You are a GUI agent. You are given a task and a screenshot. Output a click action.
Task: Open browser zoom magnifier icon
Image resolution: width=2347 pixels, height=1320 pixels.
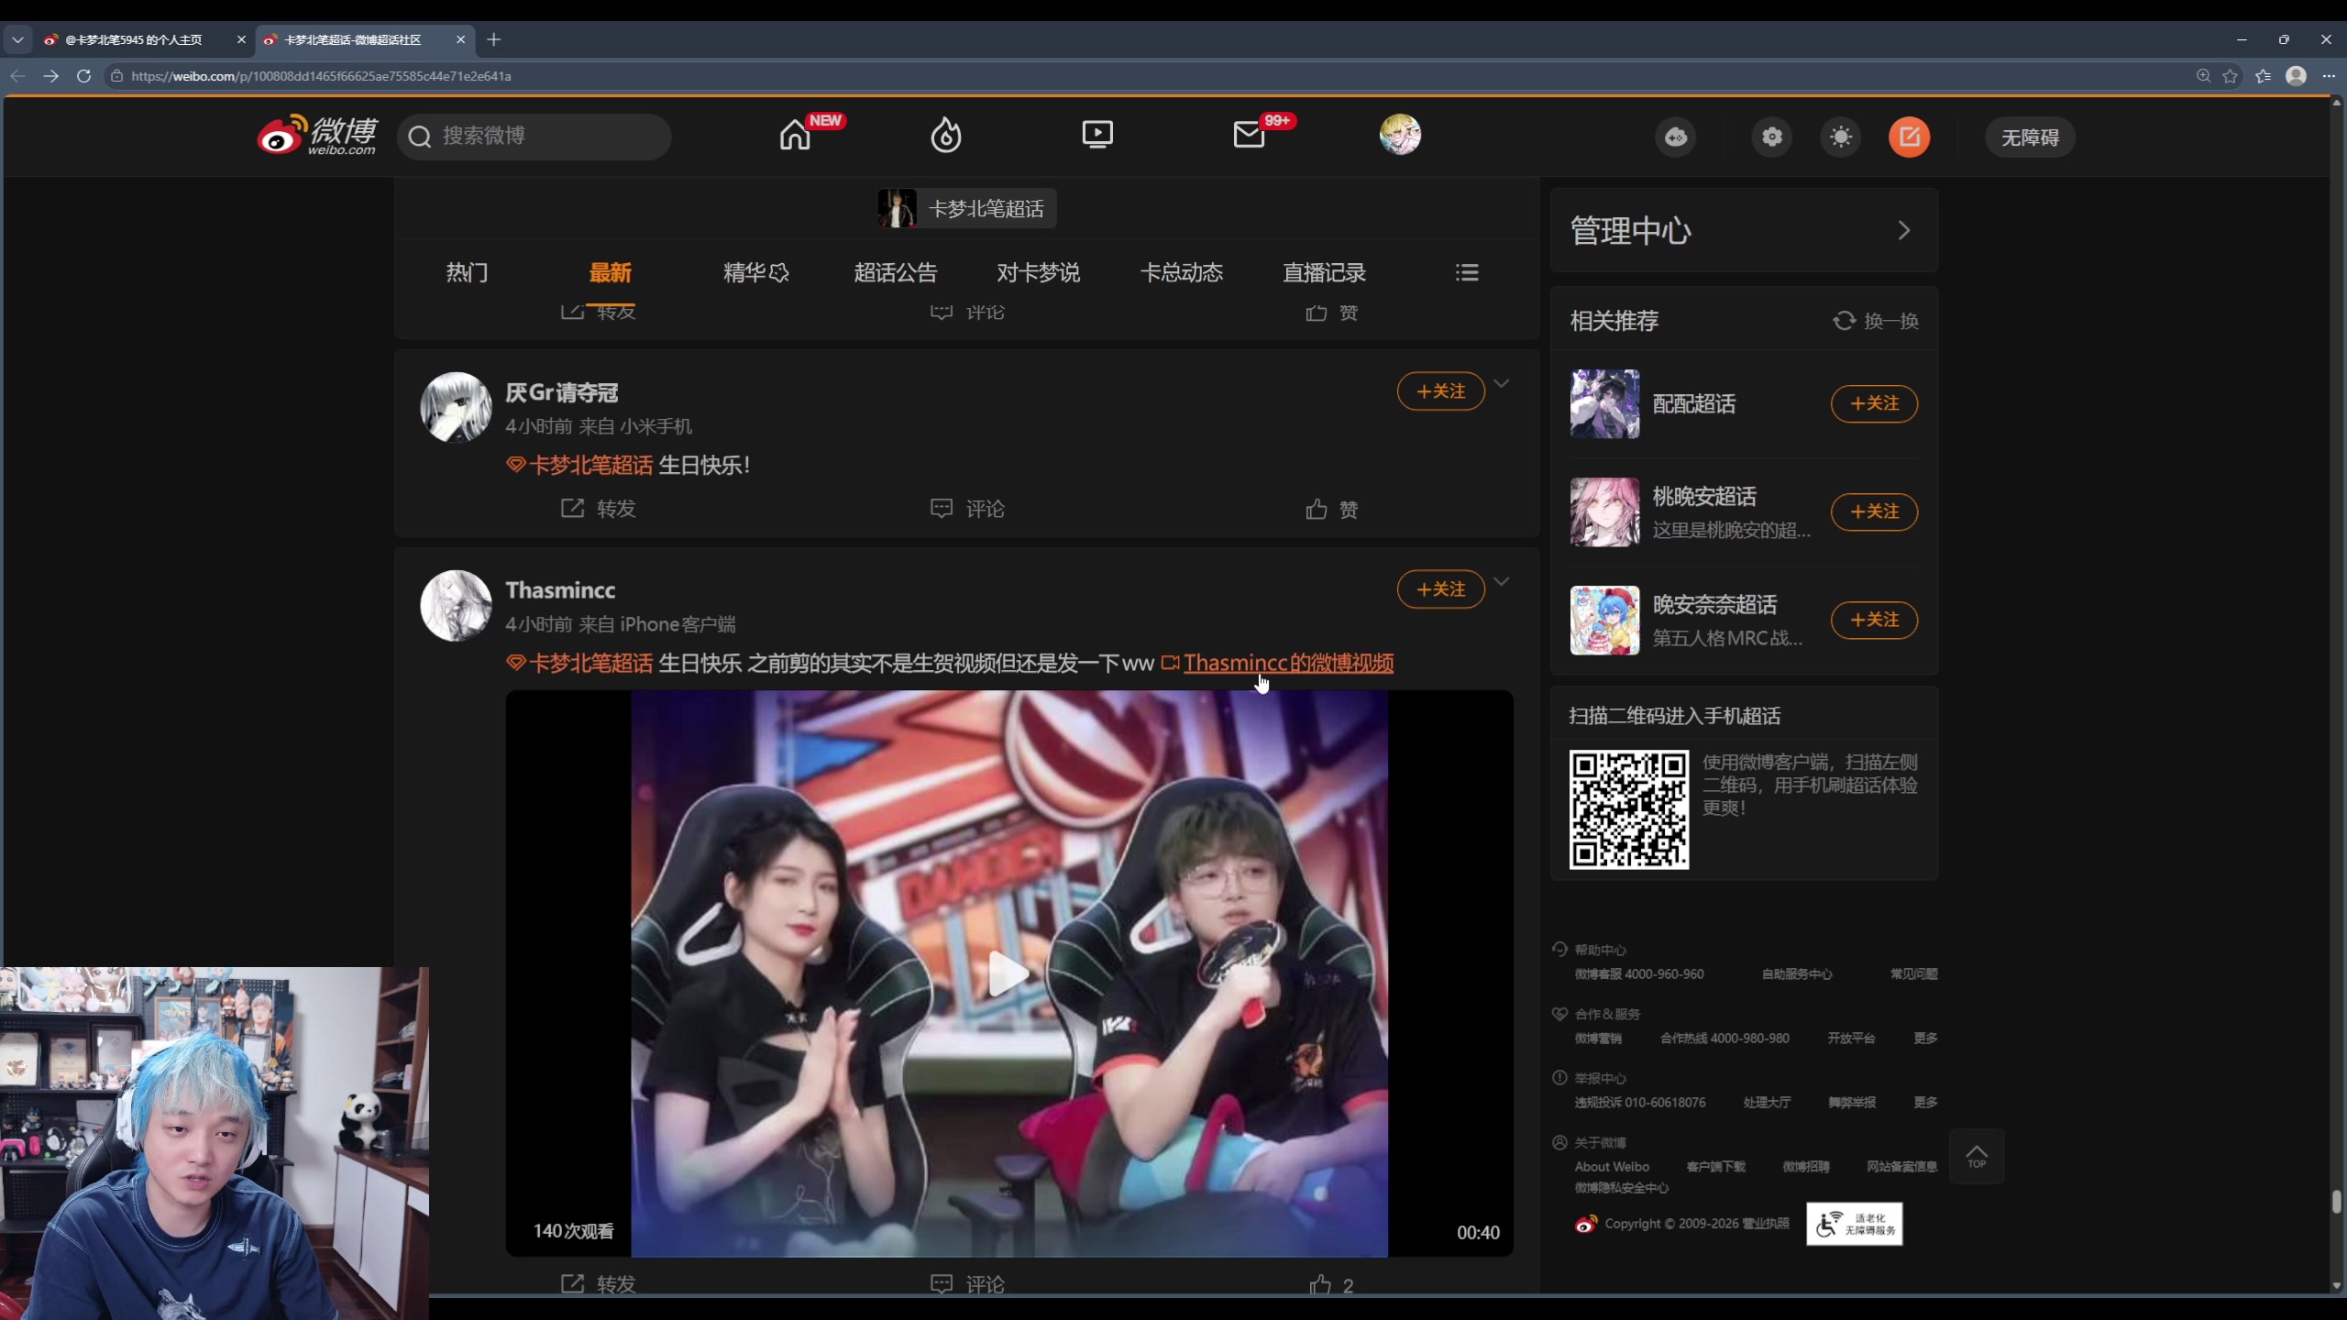click(2203, 76)
